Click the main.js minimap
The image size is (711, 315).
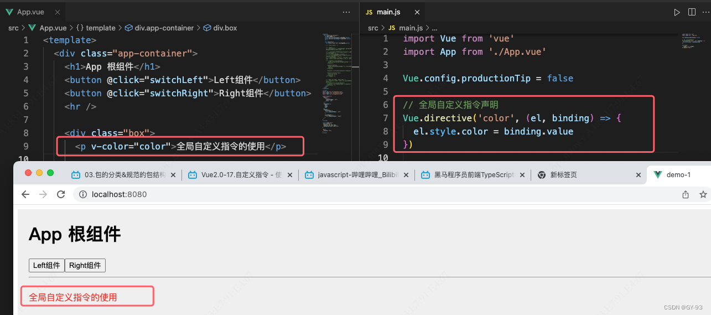(x=694, y=42)
